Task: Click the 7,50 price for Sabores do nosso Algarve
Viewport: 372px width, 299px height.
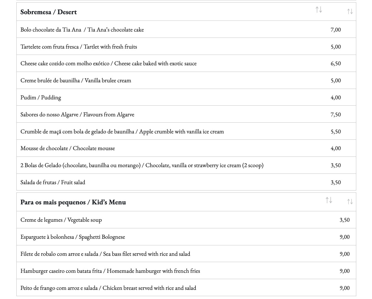Action: coord(335,114)
